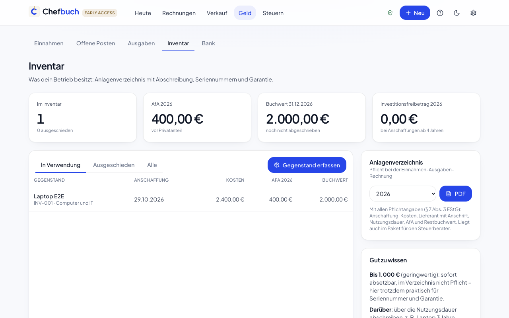This screenshot has width=509, height=318.
Task: Select the Geld menu item
Action: coord(245,13)
